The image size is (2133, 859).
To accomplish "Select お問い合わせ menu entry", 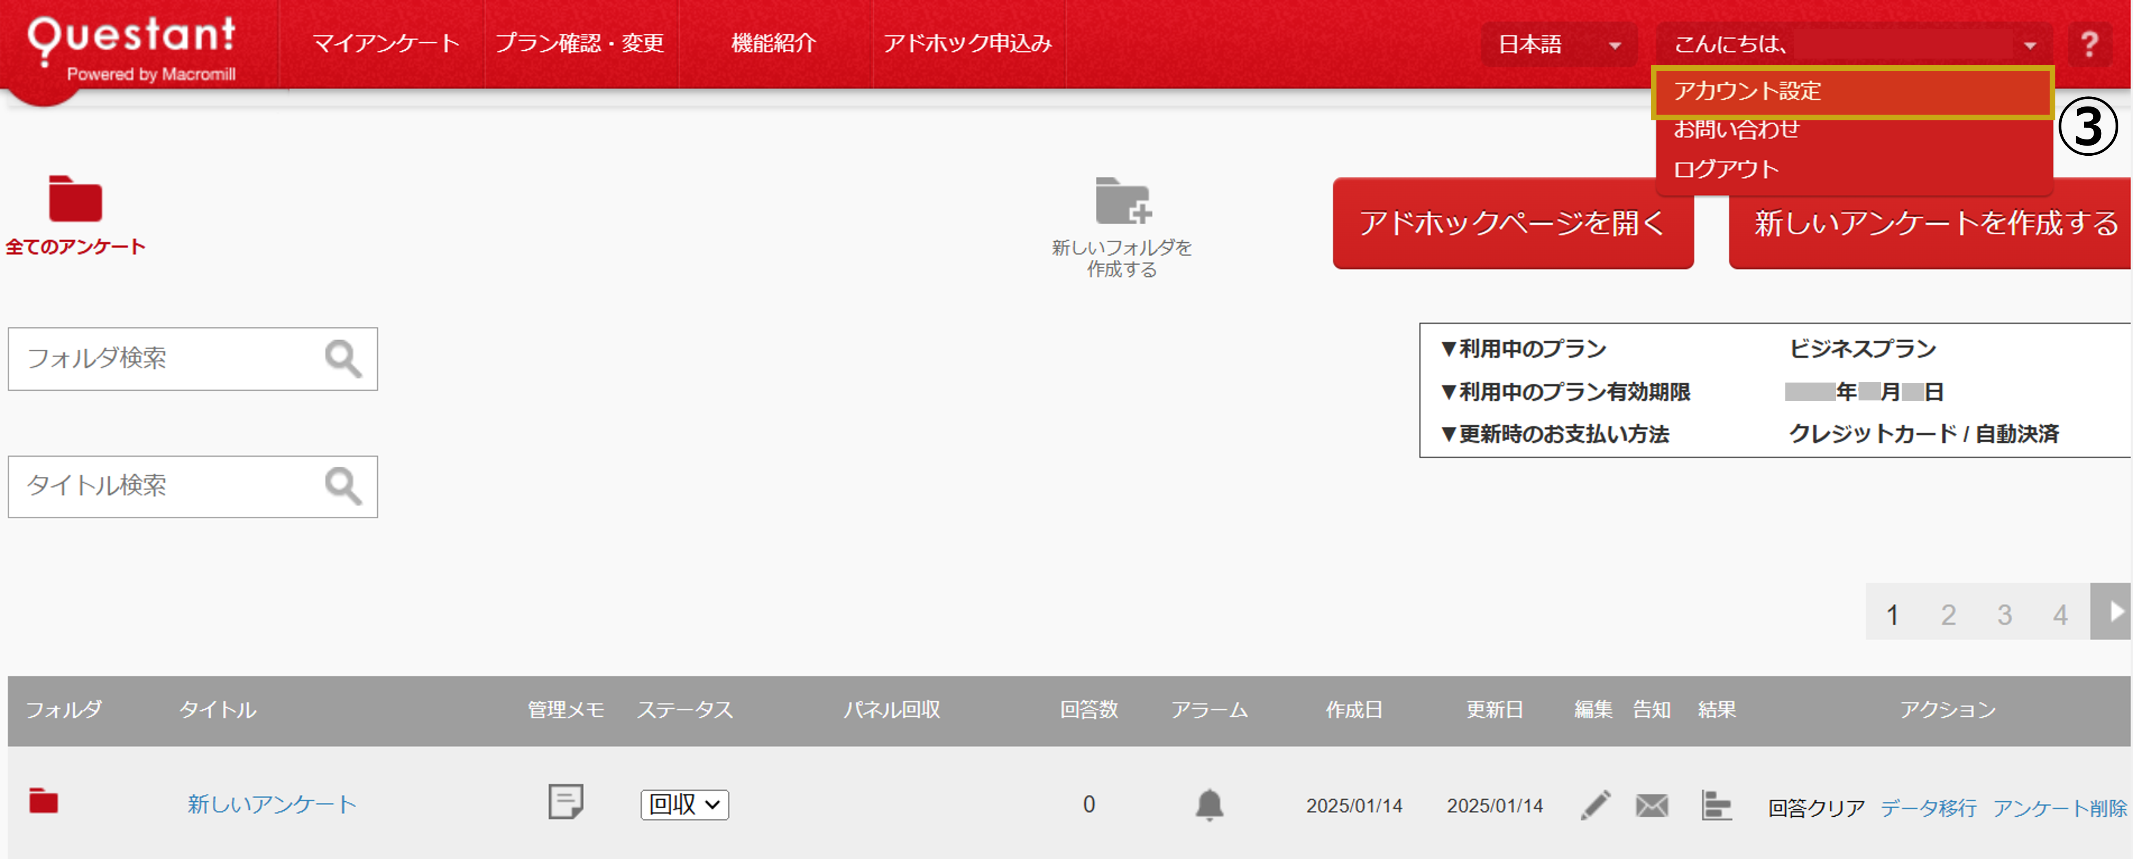I will (x=1737, y=129).
